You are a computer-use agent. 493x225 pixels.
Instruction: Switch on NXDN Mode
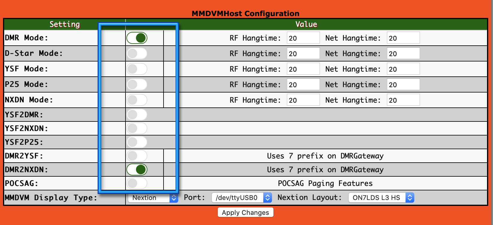137,100
